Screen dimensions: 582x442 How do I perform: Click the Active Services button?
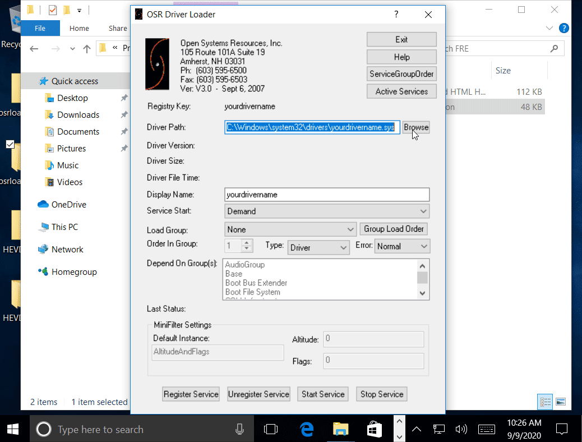[401, 91]
